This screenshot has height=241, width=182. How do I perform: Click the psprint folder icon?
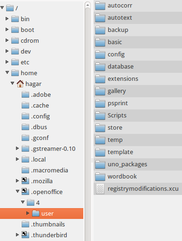pyautogui.click(x=100, y=103)
